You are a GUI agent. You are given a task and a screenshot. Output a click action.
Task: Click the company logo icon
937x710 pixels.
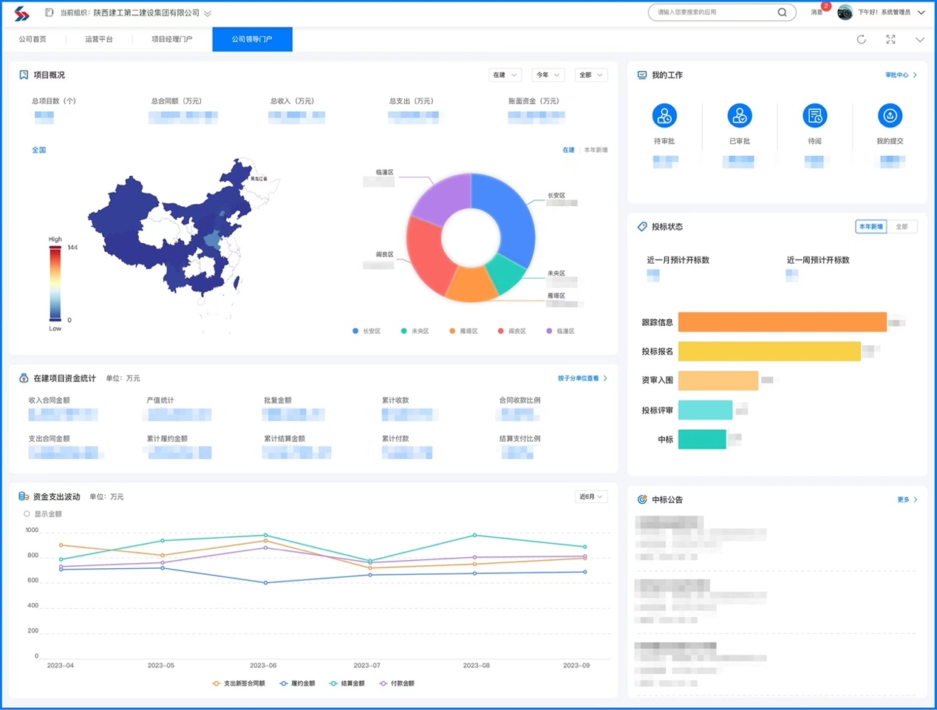tap(22, 13)
